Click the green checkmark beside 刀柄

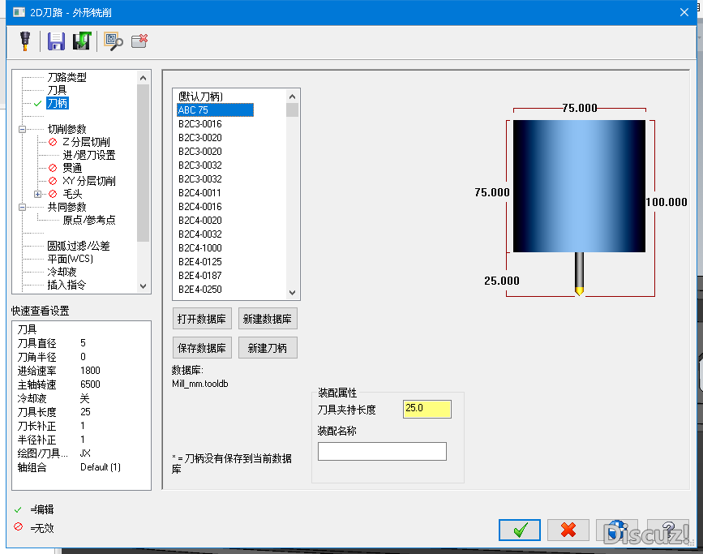(x=37, y=104)
